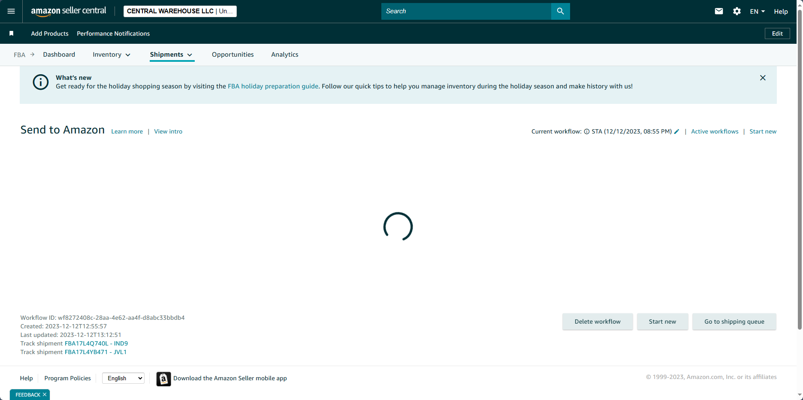Track shipment FBA17L4Q740L - IND9
803x400 pixels.
click(x=96, y=343)
